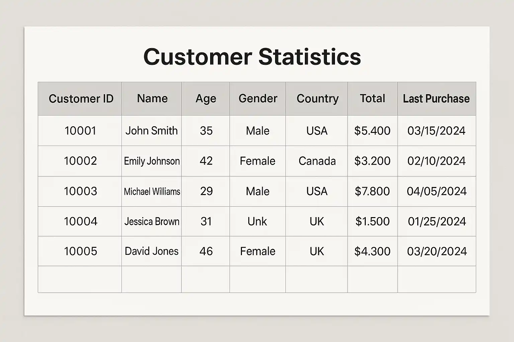Select the Last Purchase column header

(x=436, y=99)
